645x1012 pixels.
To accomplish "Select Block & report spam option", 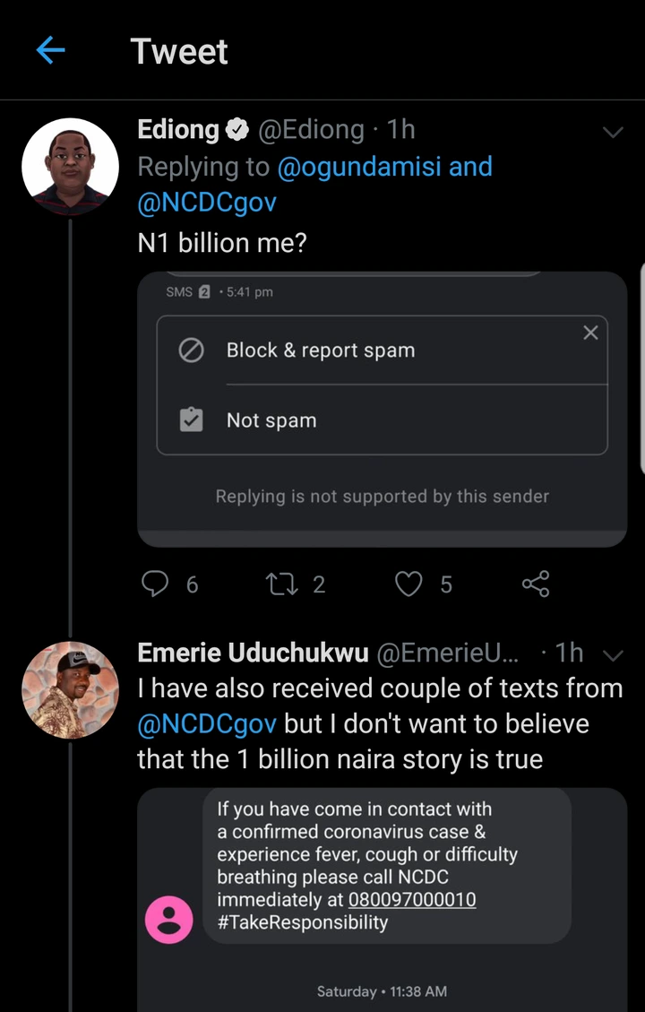I will tap(321, 350).
